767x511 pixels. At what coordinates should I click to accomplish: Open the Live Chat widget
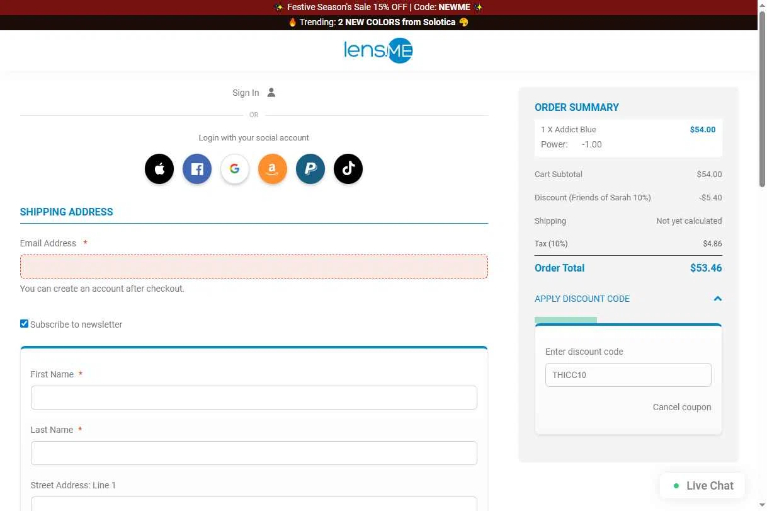click(x=702, y=486)
